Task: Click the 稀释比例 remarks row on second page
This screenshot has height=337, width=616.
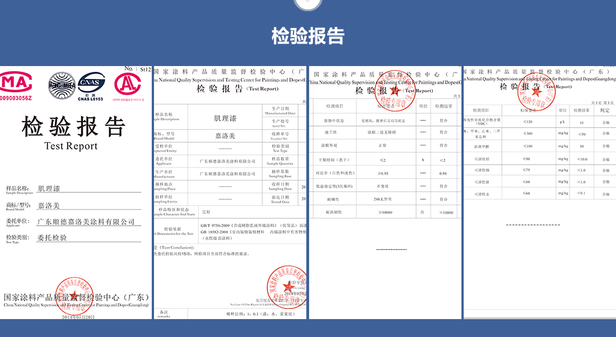Action: [x=260, y=314]
